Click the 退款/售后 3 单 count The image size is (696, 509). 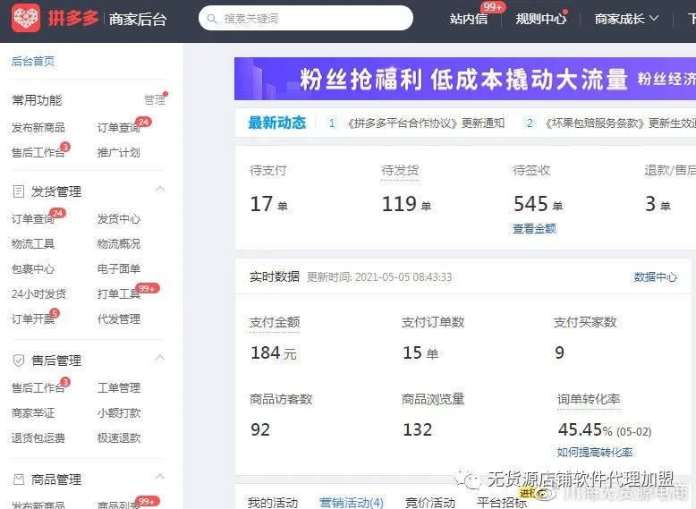point(658,204)
